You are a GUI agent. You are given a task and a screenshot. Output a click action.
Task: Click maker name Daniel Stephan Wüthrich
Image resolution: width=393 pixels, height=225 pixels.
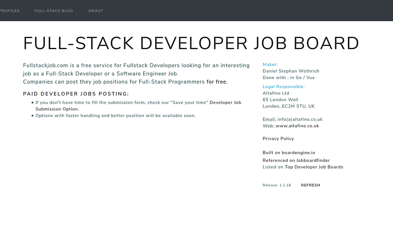(291, 71)
